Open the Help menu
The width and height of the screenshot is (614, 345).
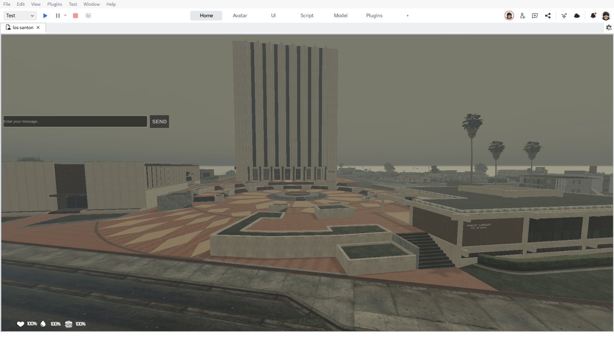pos(111,4)
